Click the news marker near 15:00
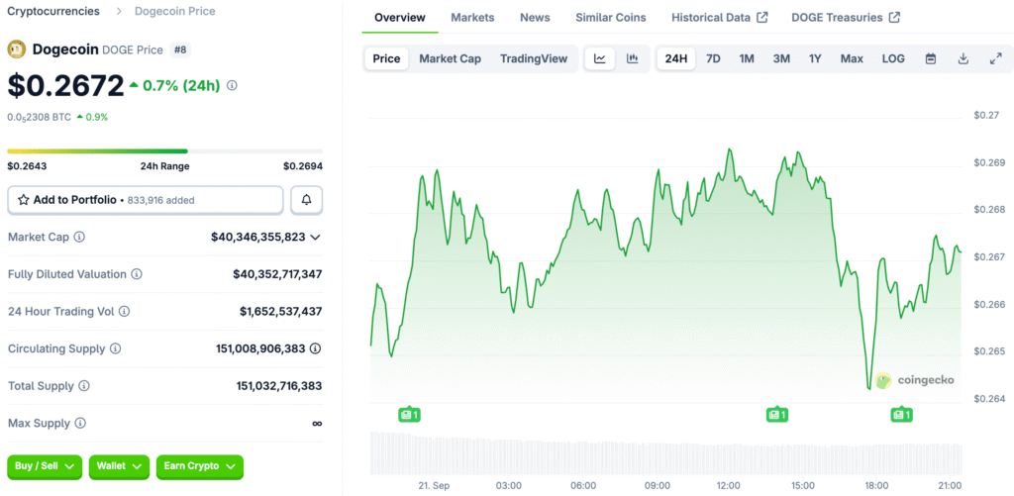Viewport: 1014px width, 496px height. click(777, 415)
